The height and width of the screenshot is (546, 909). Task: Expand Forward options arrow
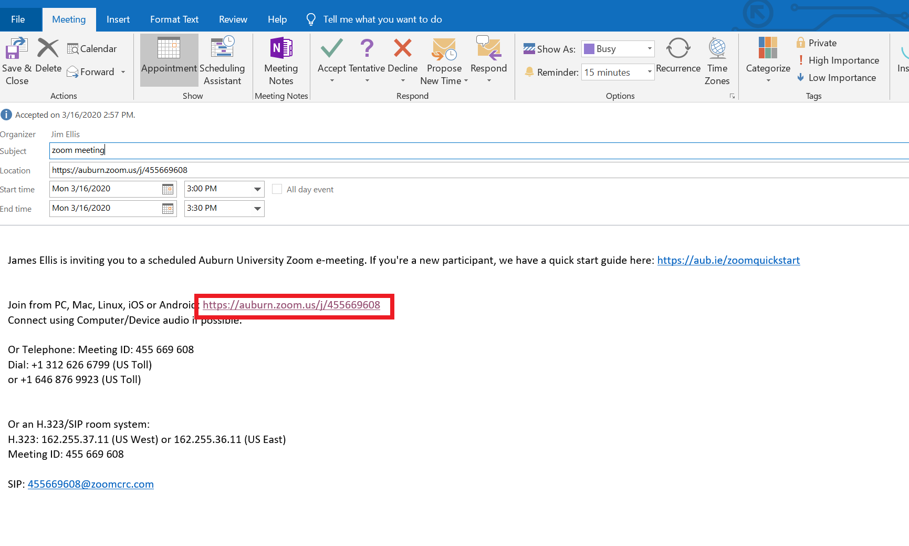123,72
